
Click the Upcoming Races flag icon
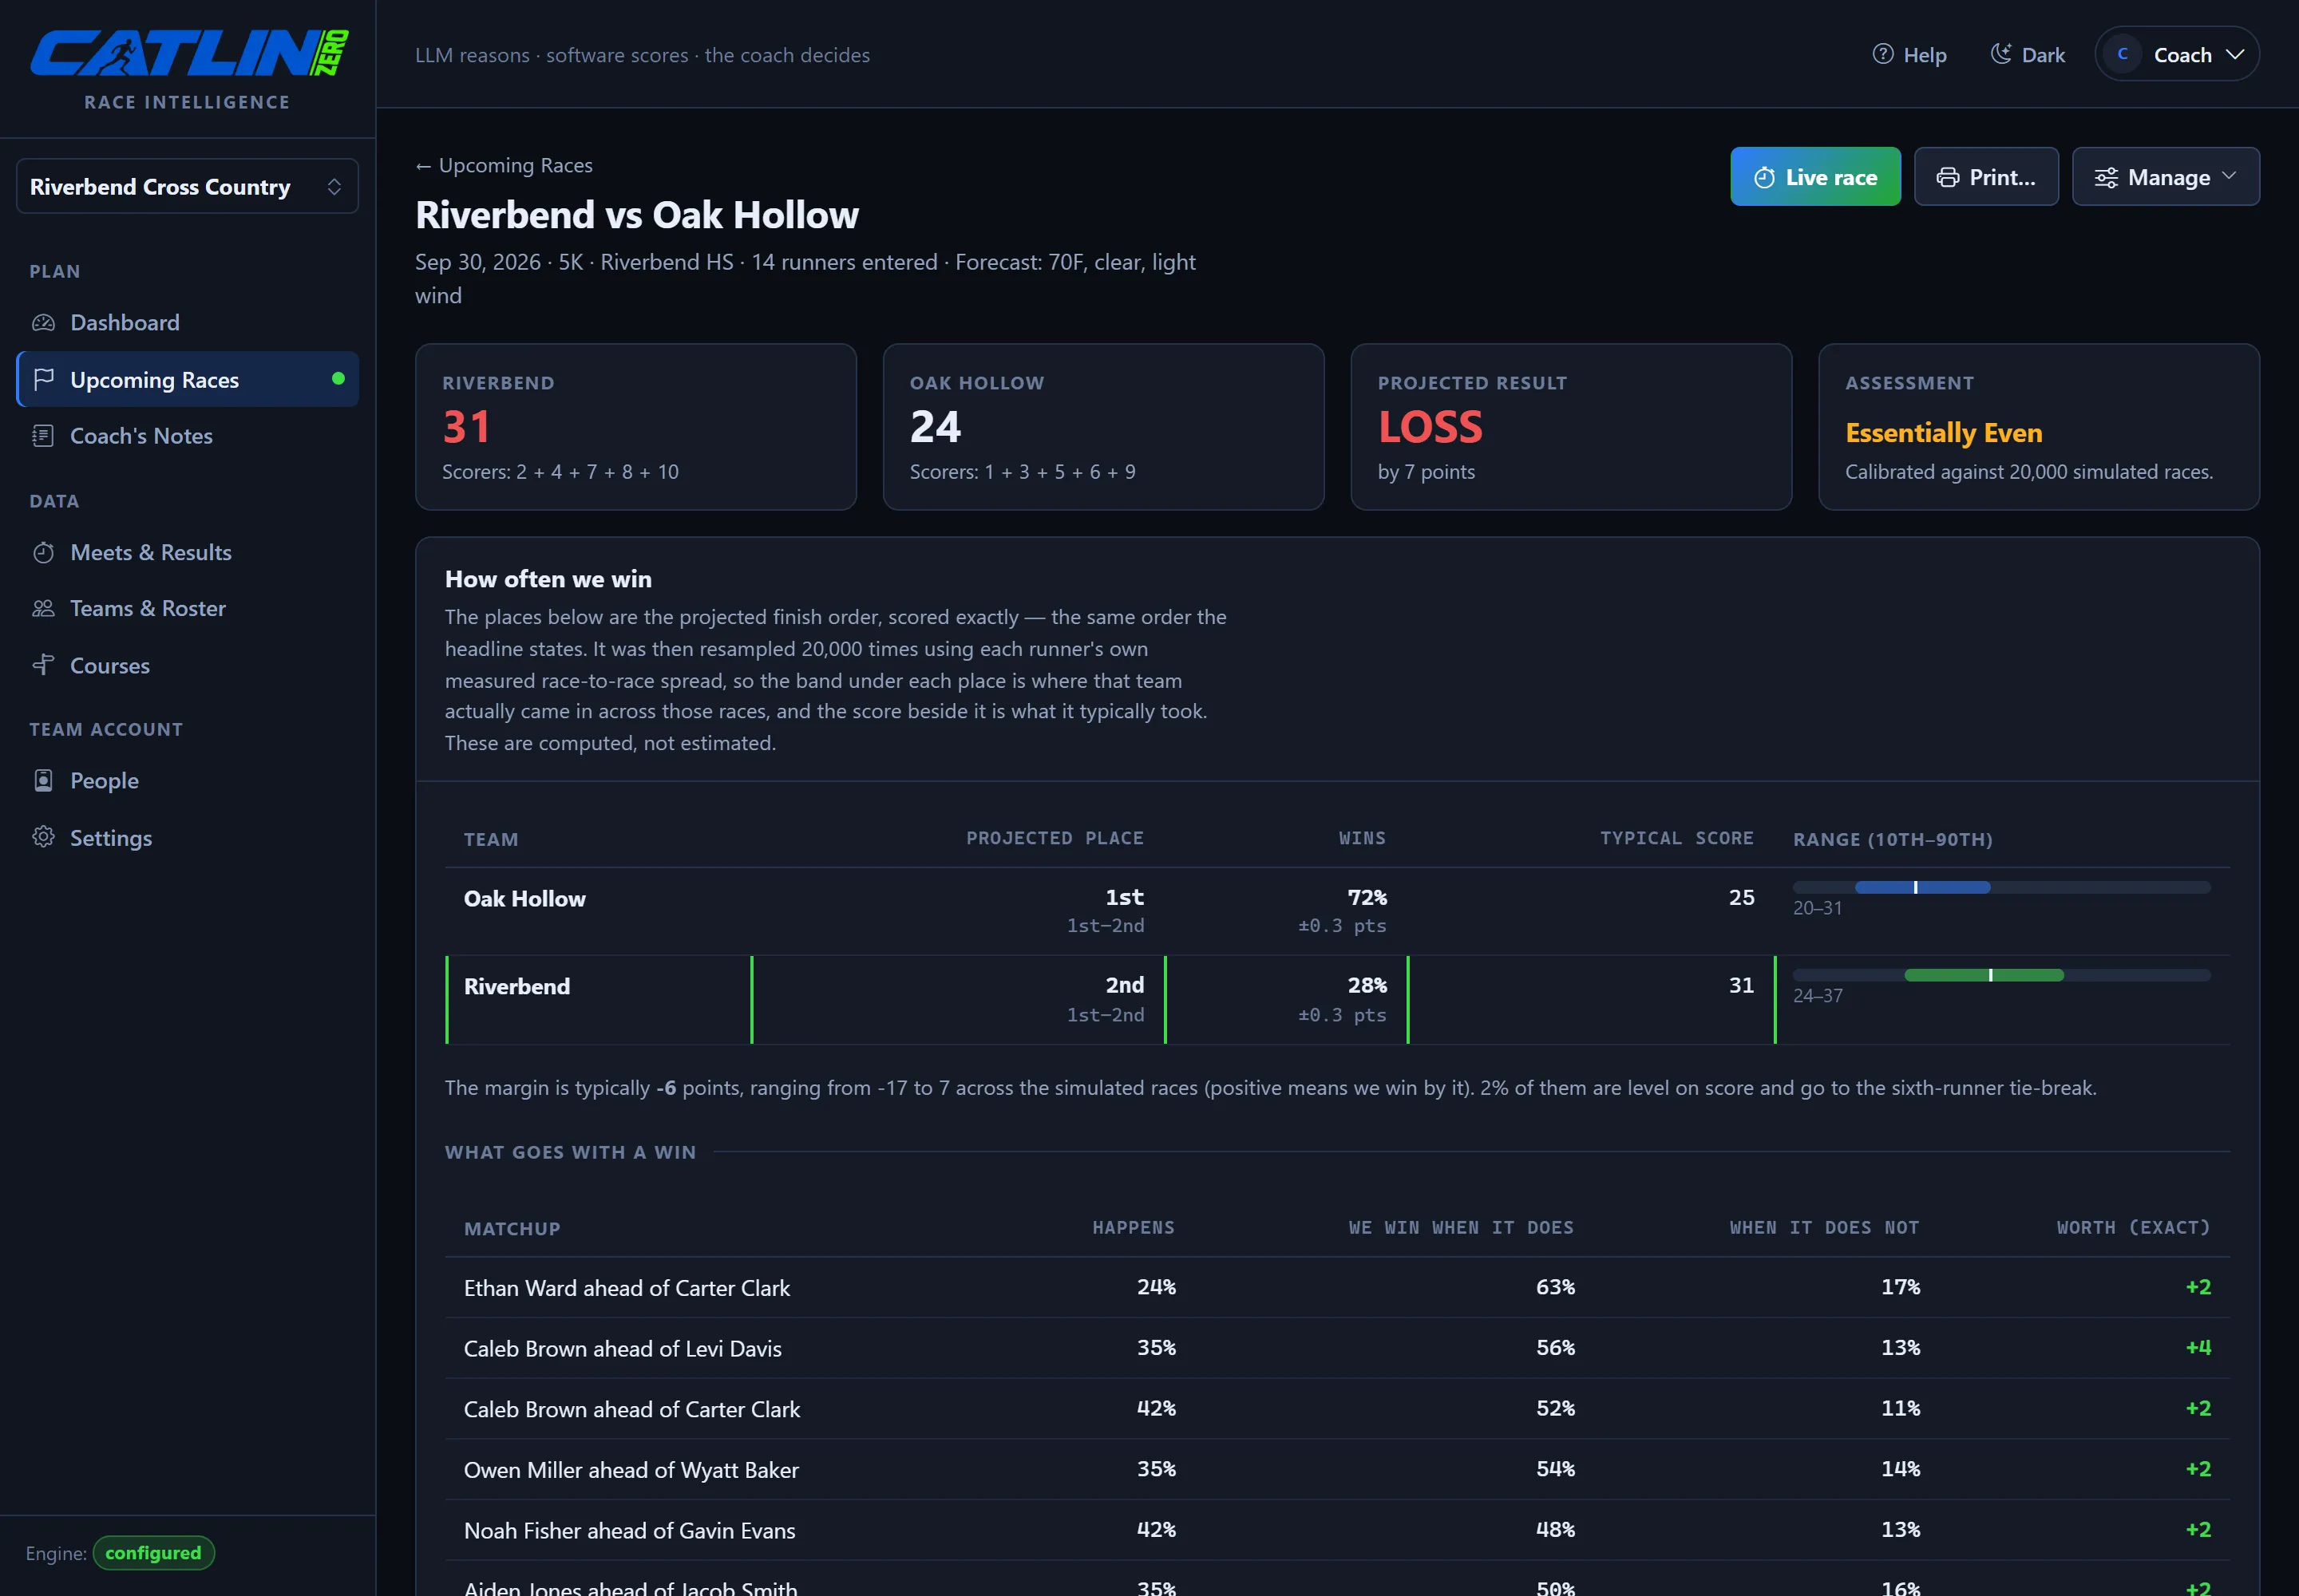pos(43,380)
